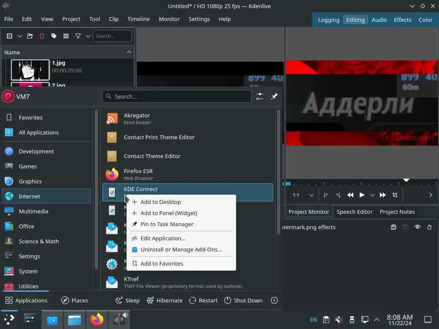This screenshot has width=439, height=329.
Task: Click the rewind playback button
Action: (350, 195)
